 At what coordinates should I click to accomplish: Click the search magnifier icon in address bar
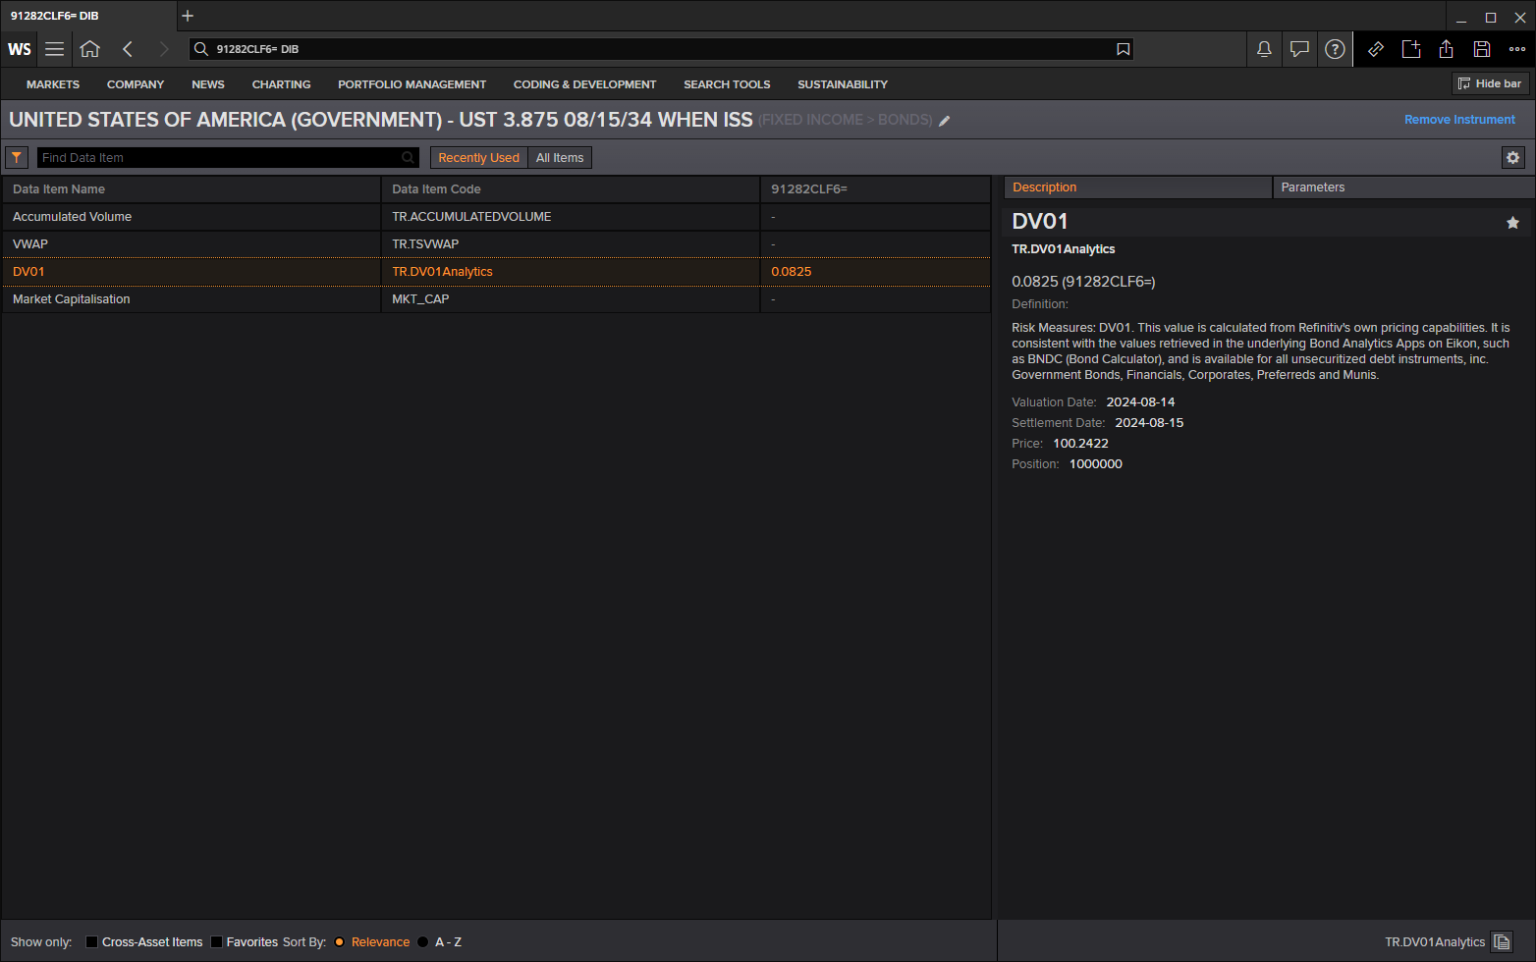201,49
